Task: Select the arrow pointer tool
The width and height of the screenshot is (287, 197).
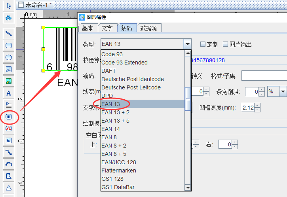Action: [9, 6]
